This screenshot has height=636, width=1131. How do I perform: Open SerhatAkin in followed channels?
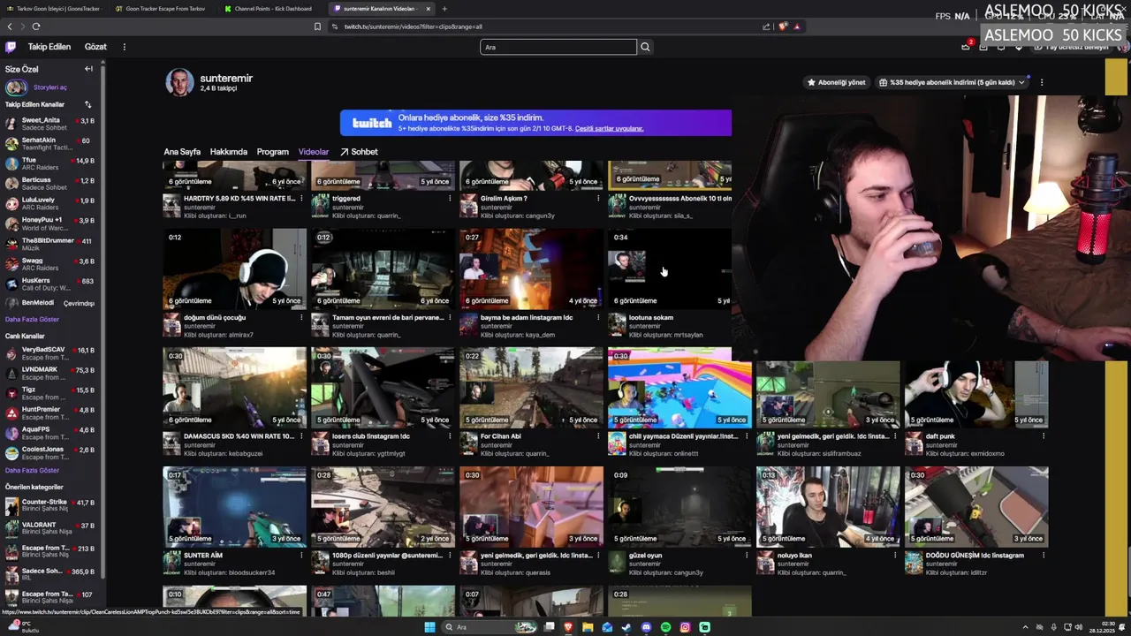(x=49, y=144)
